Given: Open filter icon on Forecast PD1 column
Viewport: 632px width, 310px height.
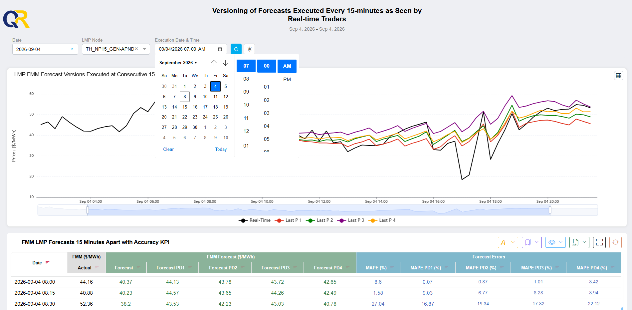Looking at the screenshot, I should click(x=190, y=267).
